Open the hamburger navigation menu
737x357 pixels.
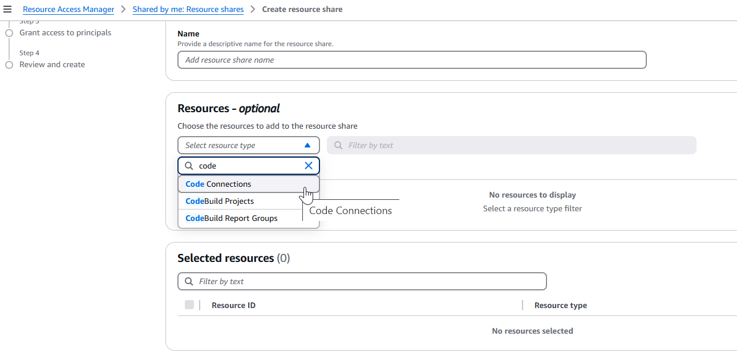coord(7,9)
